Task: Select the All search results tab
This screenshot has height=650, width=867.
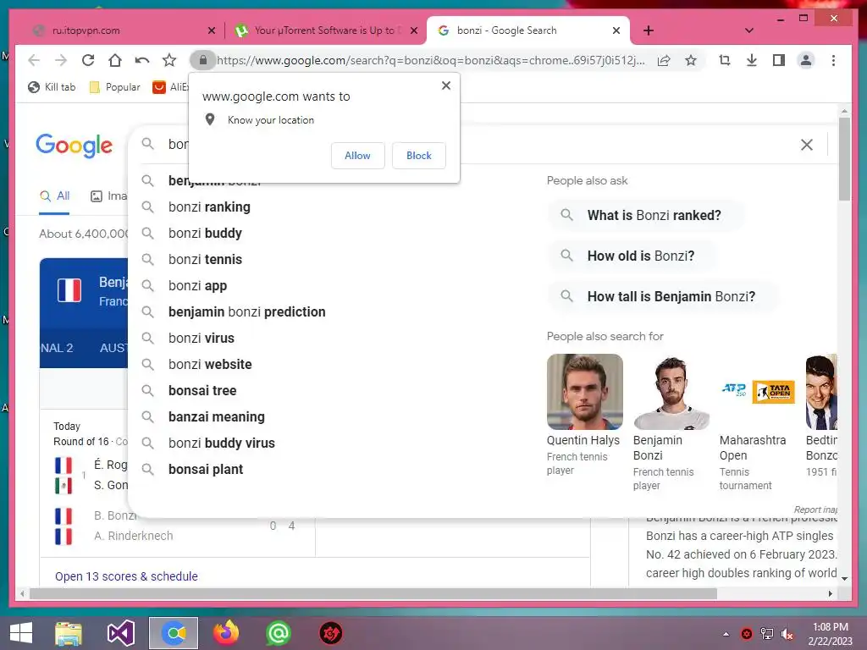Action: (55, 196)
